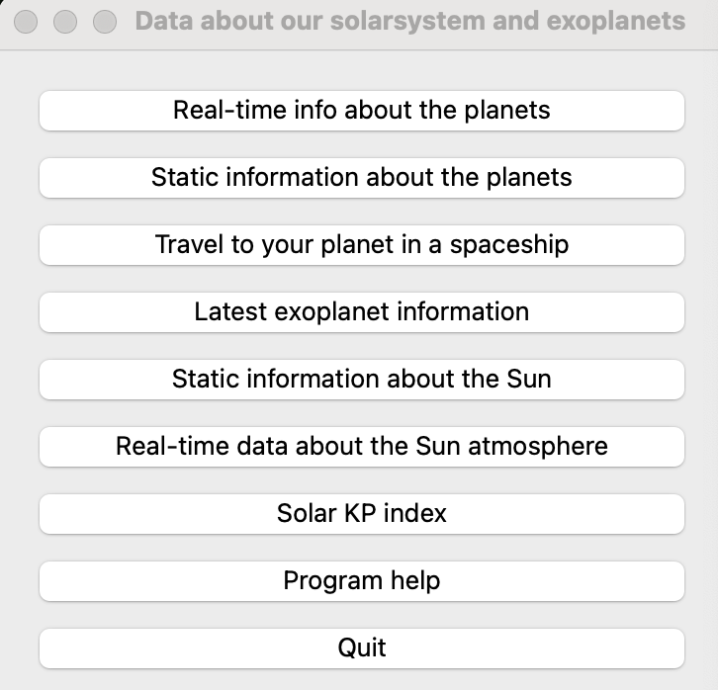Screen dimensions: 718x690
Task: Open Program help
Action: coord(361,580)
